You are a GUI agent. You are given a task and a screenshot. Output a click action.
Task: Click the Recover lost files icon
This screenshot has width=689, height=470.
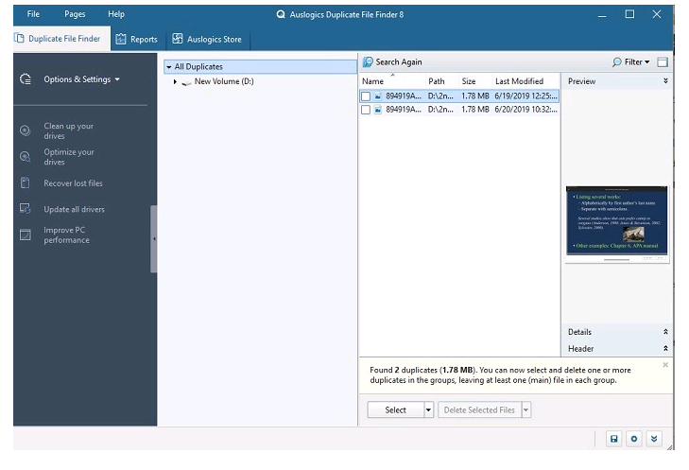(26, 183)
